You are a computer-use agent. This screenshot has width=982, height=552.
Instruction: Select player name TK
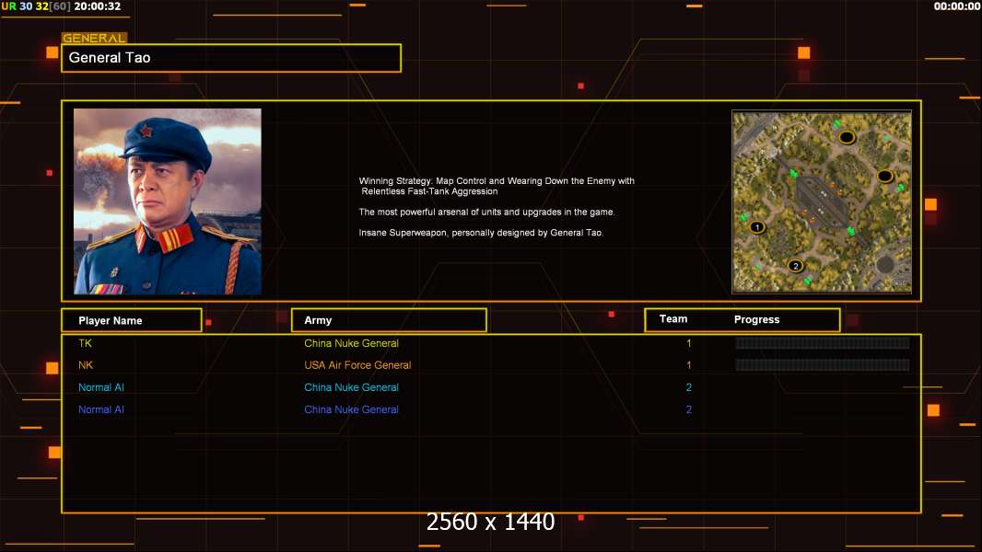(85, 343)
